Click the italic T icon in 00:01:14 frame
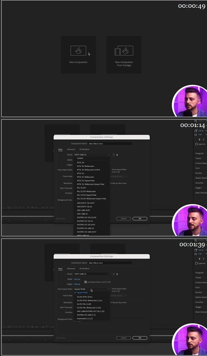The image size is (207, 356). tap(203, 140)
